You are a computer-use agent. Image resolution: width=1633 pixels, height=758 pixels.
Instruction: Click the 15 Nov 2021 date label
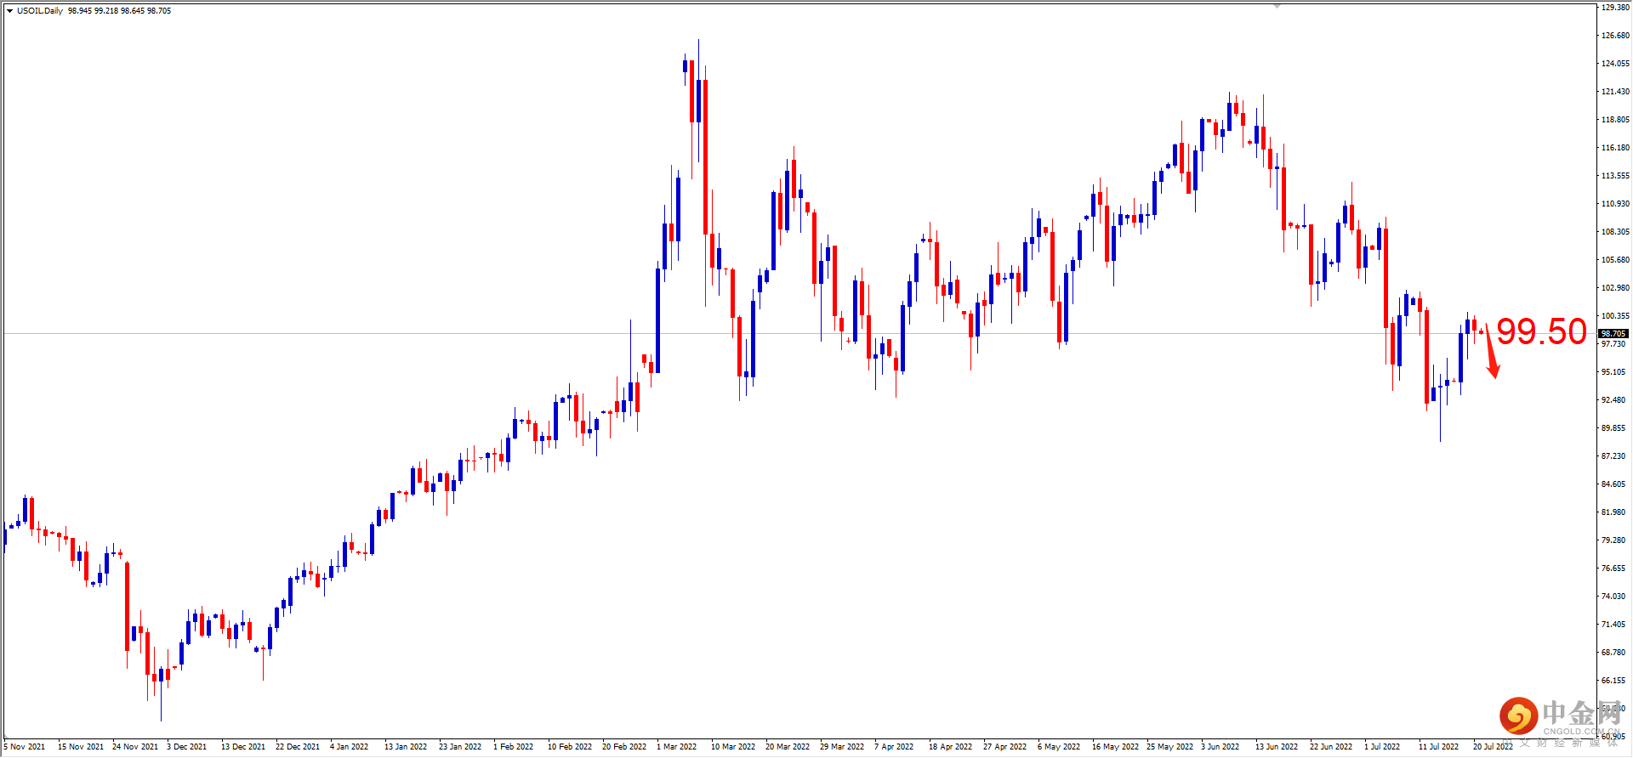coord(81,747)
